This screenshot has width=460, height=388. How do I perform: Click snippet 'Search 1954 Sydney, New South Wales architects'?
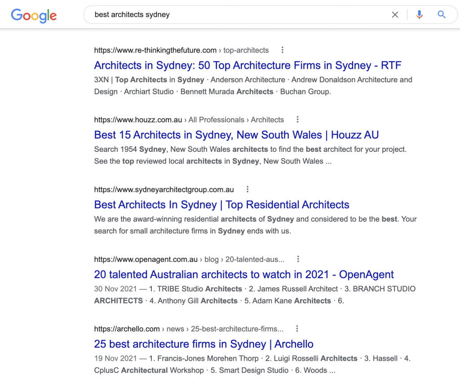(181, 149)
